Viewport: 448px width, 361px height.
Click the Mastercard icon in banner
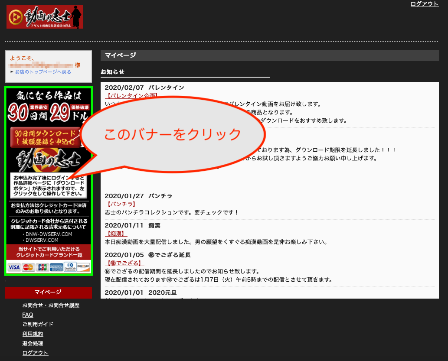[28, 267]
